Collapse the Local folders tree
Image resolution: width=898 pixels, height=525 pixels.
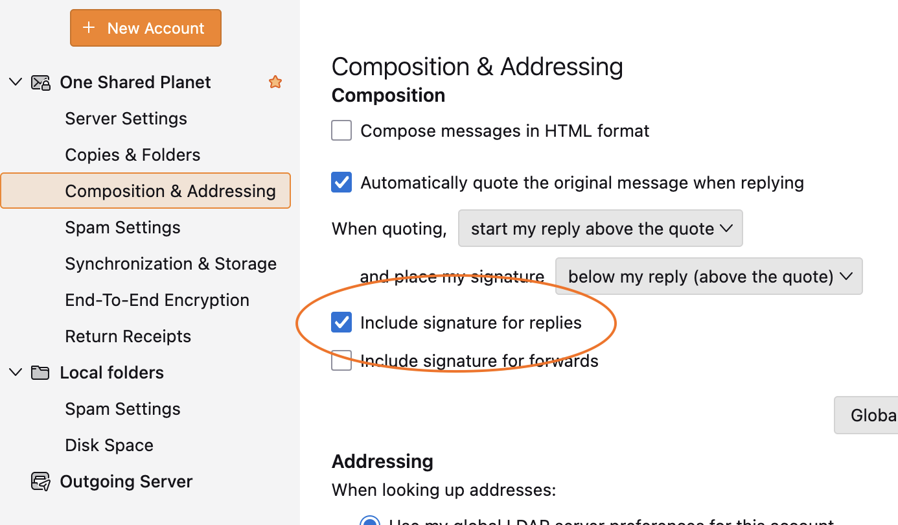pyautogui.click(x=16, y=373)
